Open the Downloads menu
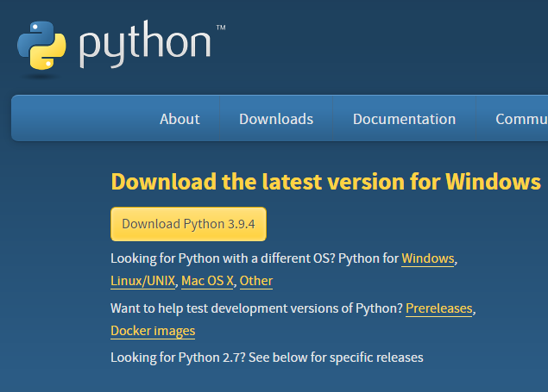Screen dimensions: 548x392 coord(276,119)
